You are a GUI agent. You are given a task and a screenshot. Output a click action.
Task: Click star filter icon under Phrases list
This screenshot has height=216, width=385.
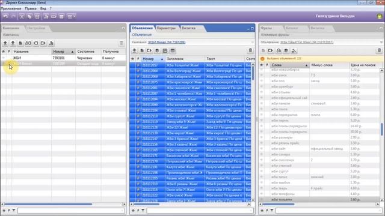tap(262, 211)
